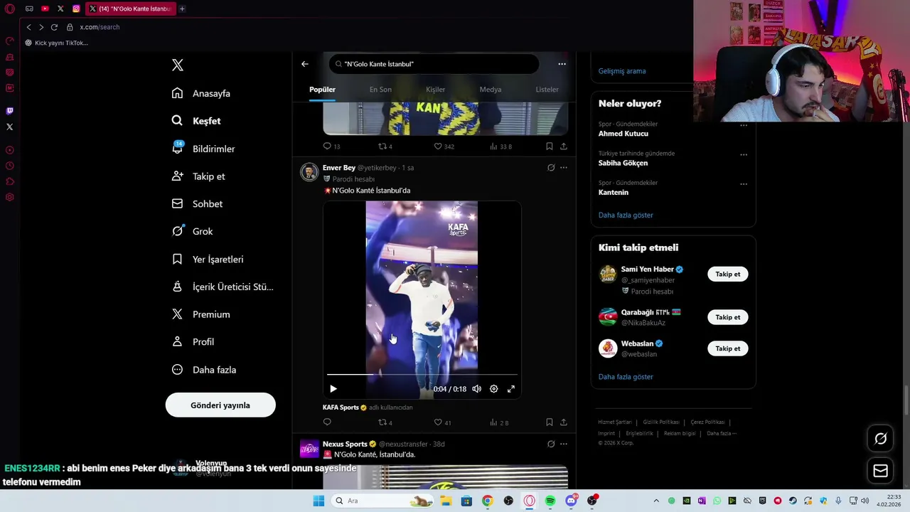Viewport: 910px width, 512px height.
Task: Reload the page
Action: pyautogui.click(x=54, y=27)
